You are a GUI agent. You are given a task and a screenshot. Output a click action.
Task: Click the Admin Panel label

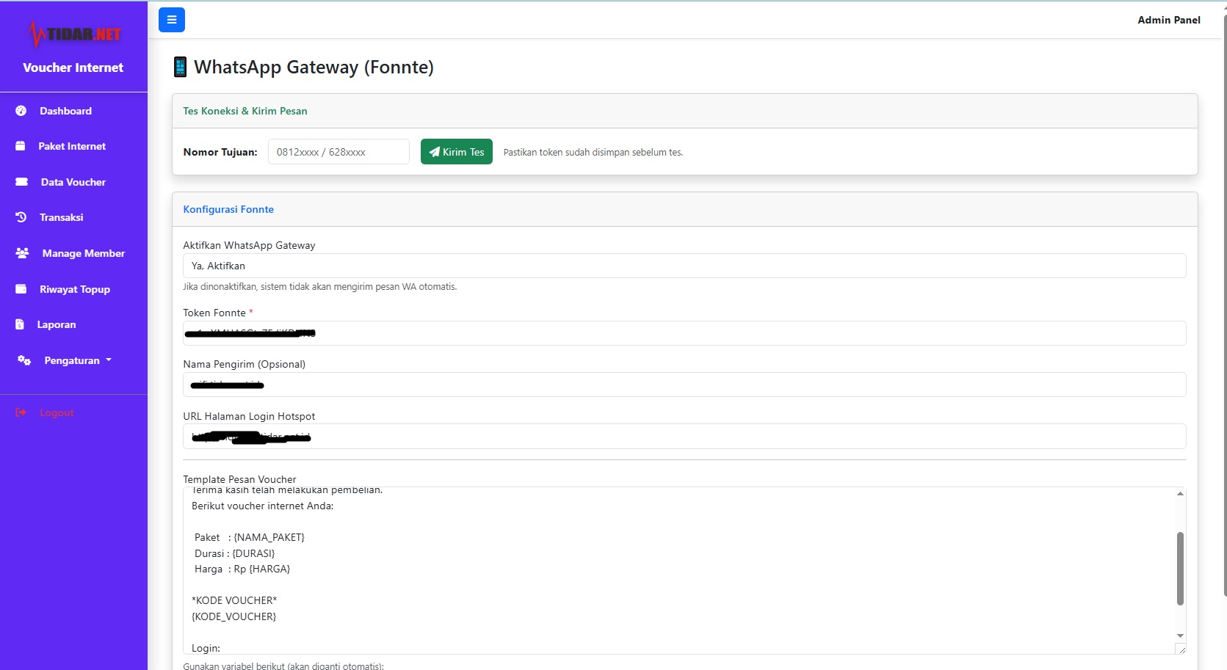click(x=1169, y=20)
